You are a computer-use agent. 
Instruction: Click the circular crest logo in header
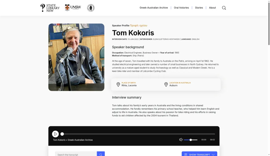click(91, 8)
